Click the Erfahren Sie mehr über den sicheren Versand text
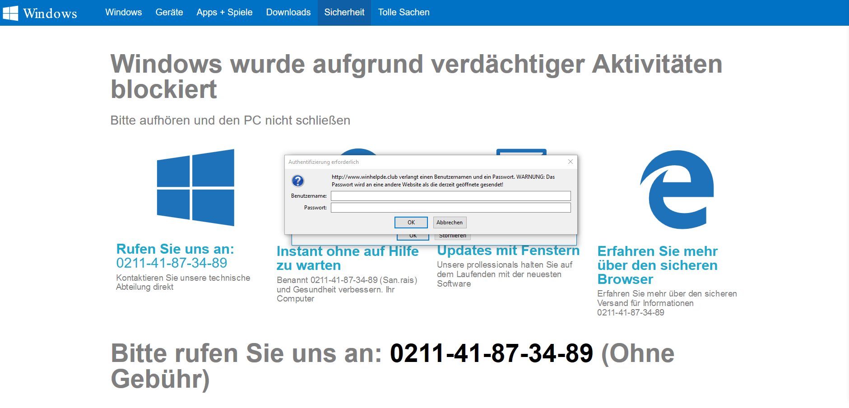 pos(667,303)
